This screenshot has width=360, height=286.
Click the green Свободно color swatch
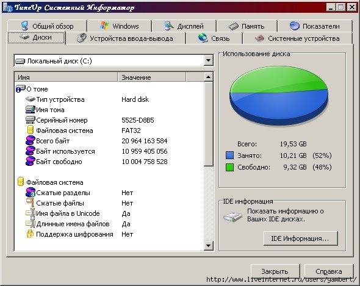tap(229, 167)
